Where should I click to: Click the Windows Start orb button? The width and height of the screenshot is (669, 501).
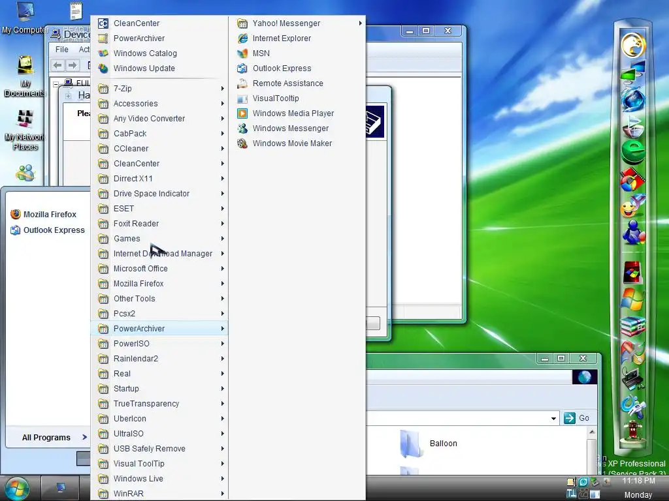click(x=18, y=488)
